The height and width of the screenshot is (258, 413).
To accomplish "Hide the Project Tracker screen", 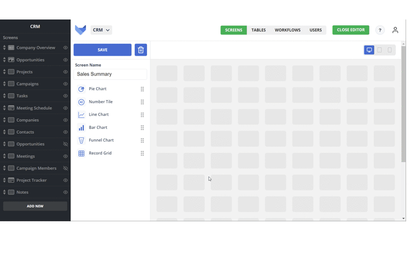I will coord(65,181).
